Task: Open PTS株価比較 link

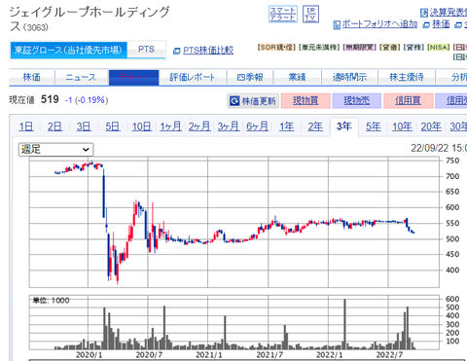Action: [208, 51]
